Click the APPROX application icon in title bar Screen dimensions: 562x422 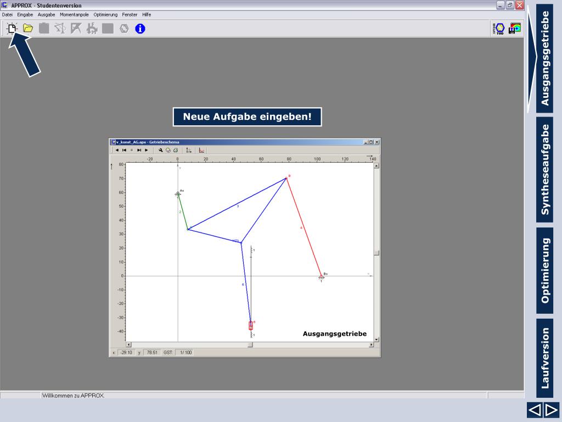[x=4, y=5]
